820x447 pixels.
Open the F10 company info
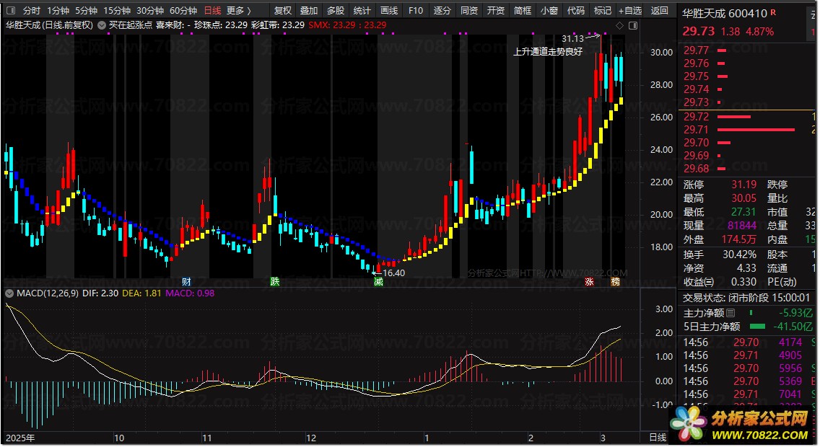[415, 11]
